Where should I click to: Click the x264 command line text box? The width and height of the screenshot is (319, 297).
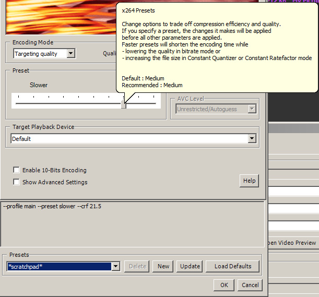[x=132, y=224]
